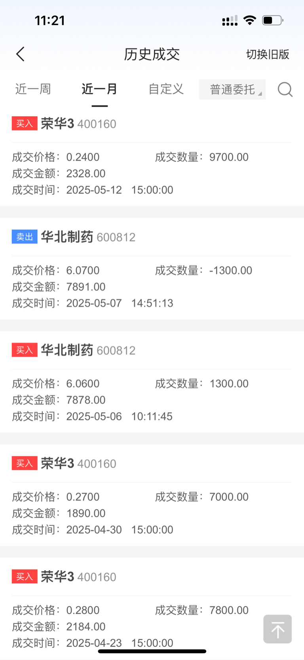The width and height of the screenshot is (304, 660).
Task: Tap stock code 600812 on sell record
Action: tap(116, 237)
